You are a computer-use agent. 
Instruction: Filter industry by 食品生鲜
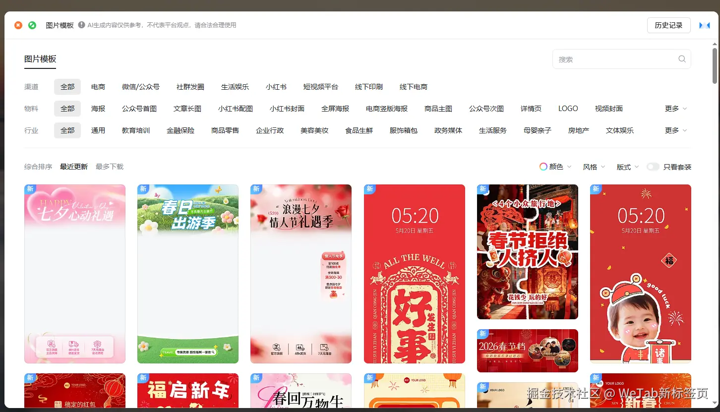click(359, 130)
